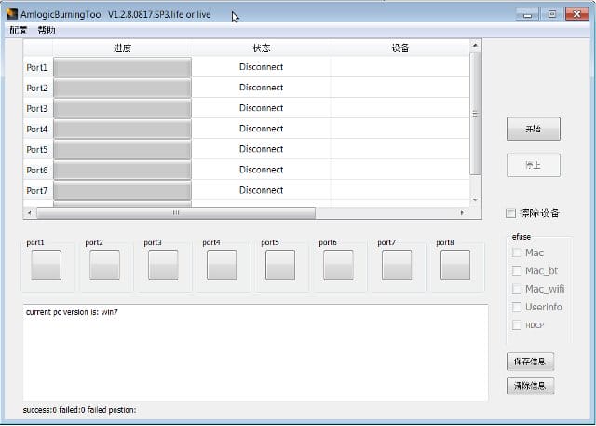The width and height of the screenshot is (596, 426).
Task: Click the horizontal scroll left arrow
Action: coord(30,213)
